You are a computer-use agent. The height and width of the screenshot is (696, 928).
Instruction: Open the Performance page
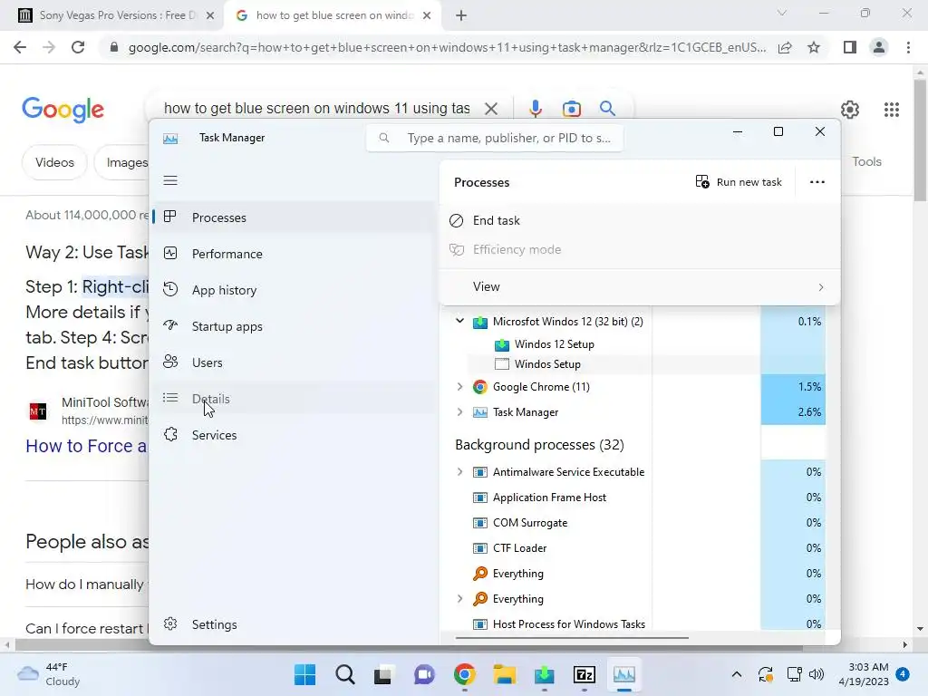click(x=293, y=254)
